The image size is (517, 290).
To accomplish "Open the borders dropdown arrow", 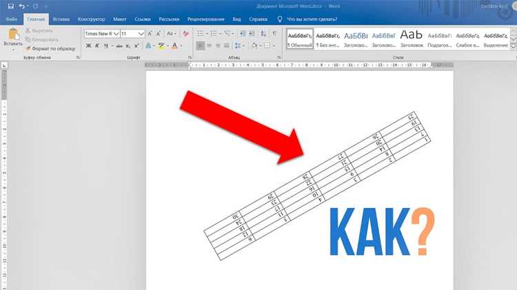I will 274,45.
